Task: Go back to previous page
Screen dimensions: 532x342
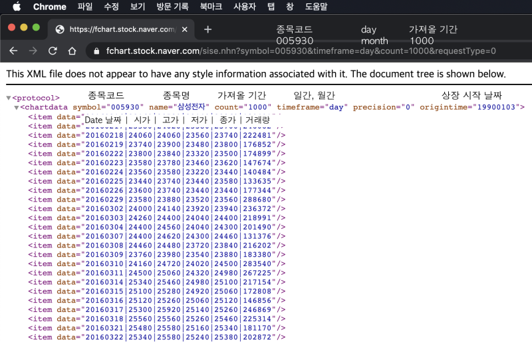Action: tap(13, 51)
